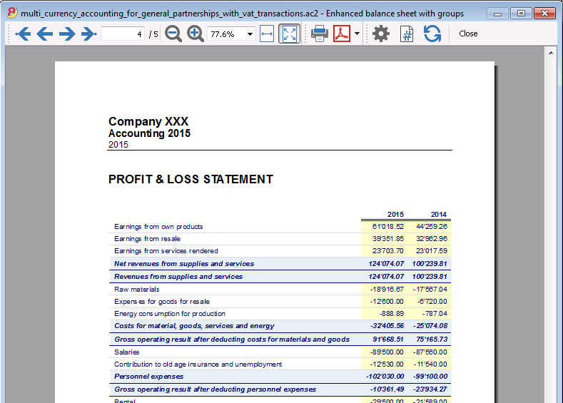The width and height of the screenshot is (563, 403).
Task: Open the zoom percentage dropdown
Action: 250,34
